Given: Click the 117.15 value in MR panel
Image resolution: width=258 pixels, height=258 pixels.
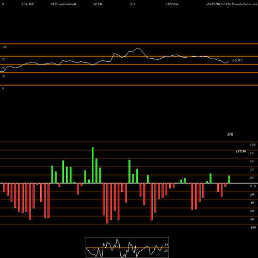Looking at the screenshot, I should pyautogui.click(x=241, y=151).
